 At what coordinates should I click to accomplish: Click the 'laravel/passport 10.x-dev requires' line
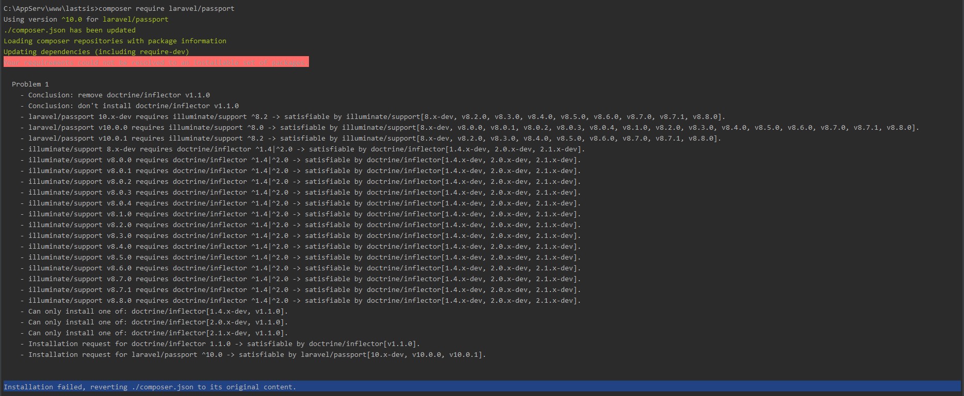pyautogui.click(x=373, y=116)
